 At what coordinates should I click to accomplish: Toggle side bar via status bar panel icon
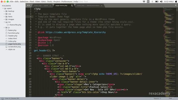(x=3, y=99)
